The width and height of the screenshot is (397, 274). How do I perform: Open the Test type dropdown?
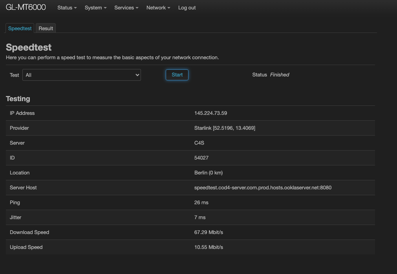[82, 75]
